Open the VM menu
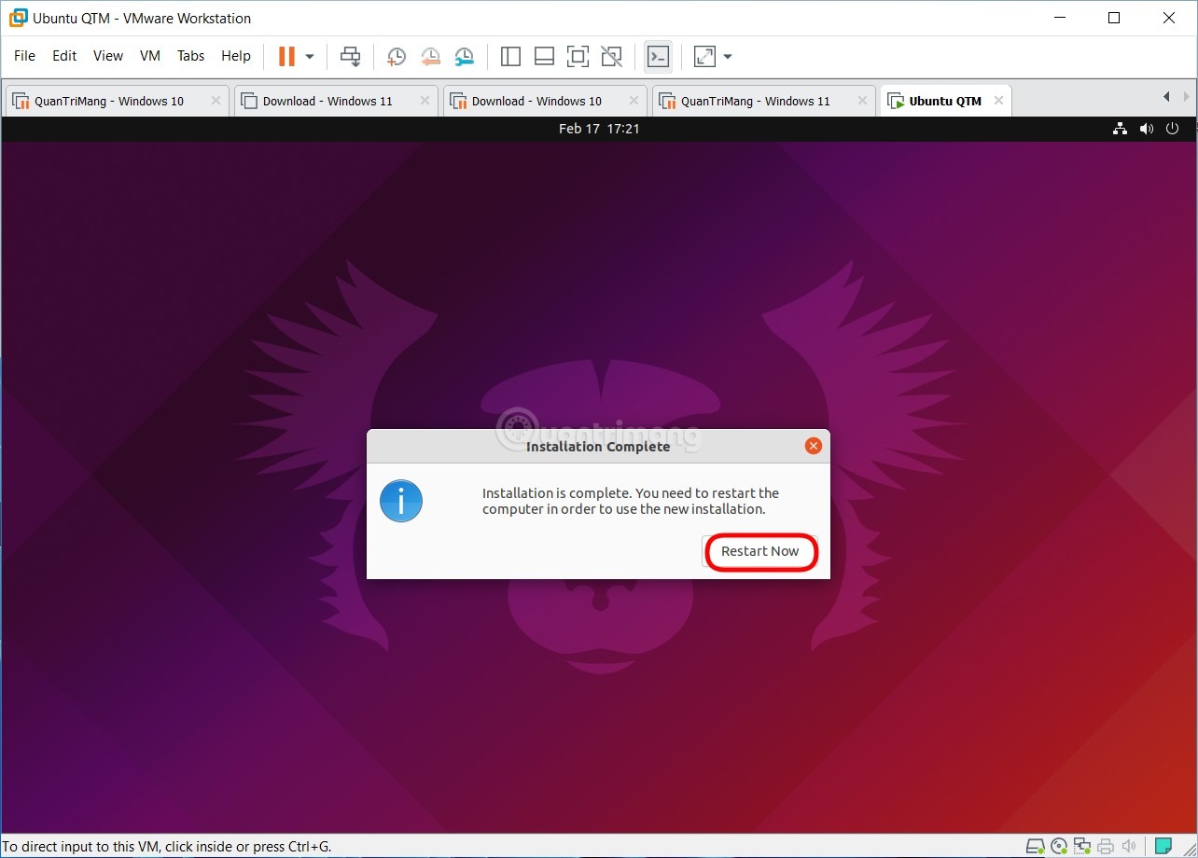This screenshot has height=858, width=1198. (150, 56)
